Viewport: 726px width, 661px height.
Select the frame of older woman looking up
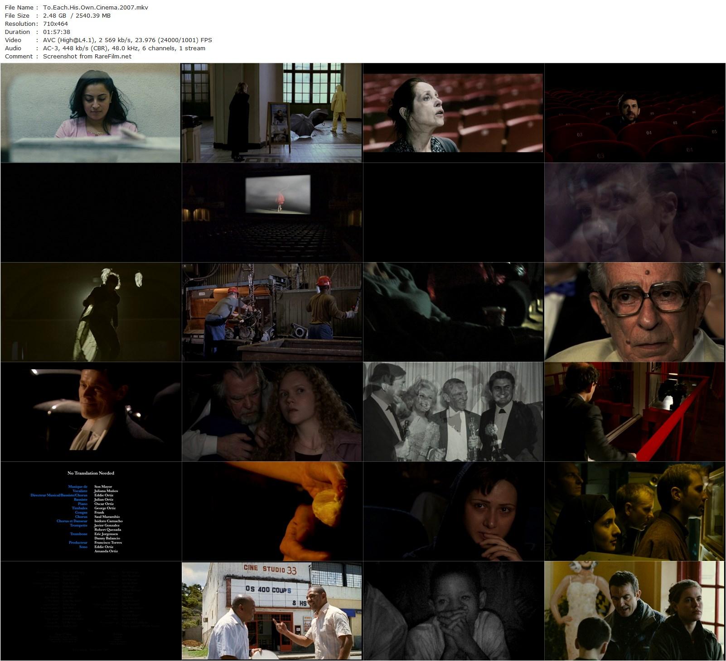tap(453, 113)
